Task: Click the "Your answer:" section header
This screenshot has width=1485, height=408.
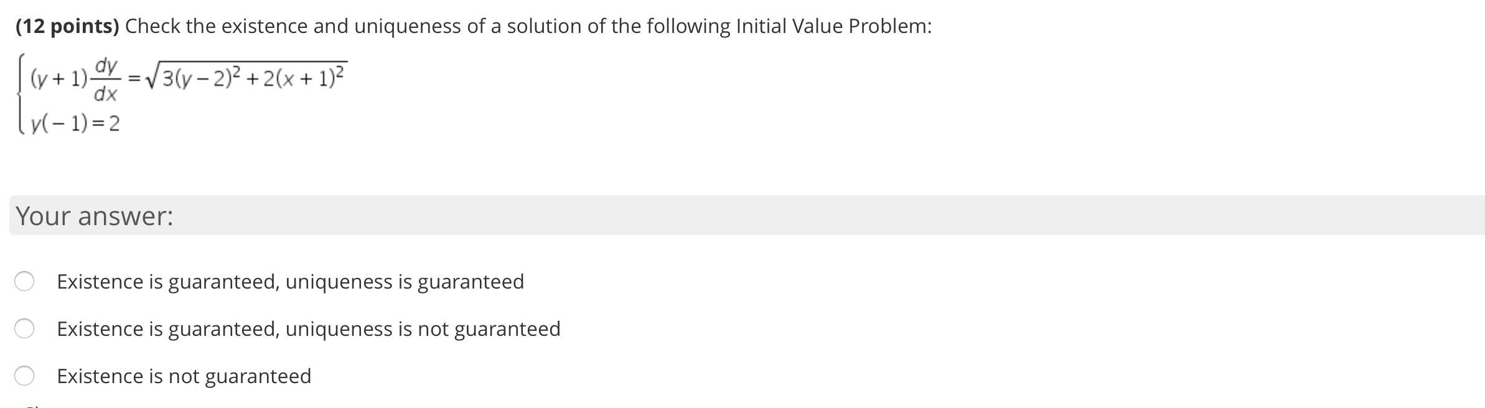Action: [95, 216]
